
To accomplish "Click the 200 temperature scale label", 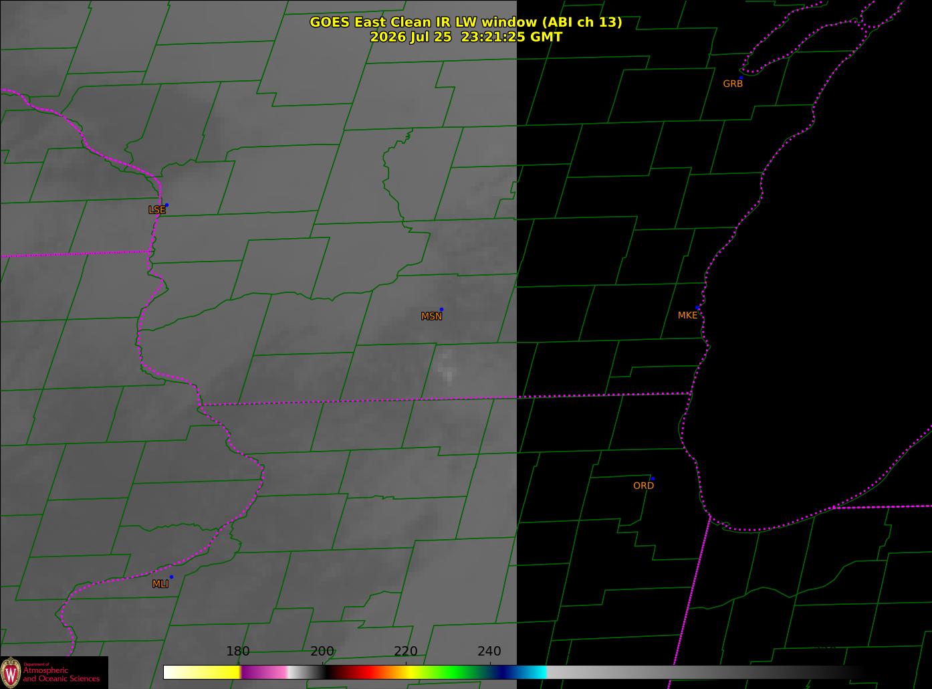I will [322, 652].
